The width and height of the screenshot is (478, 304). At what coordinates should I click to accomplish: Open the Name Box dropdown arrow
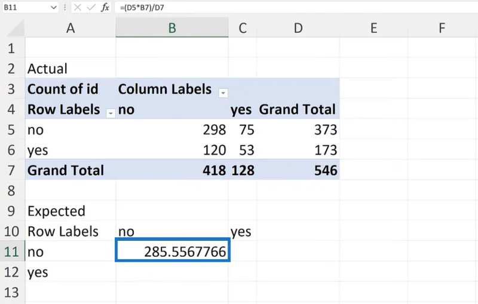[x=54, y=8]
